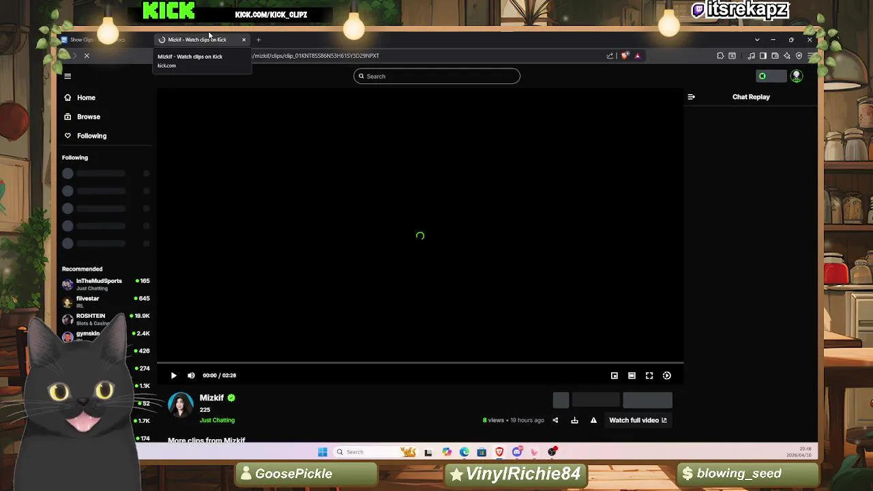Click Watch full video button
873x491 pixels.
coord(638,420)
